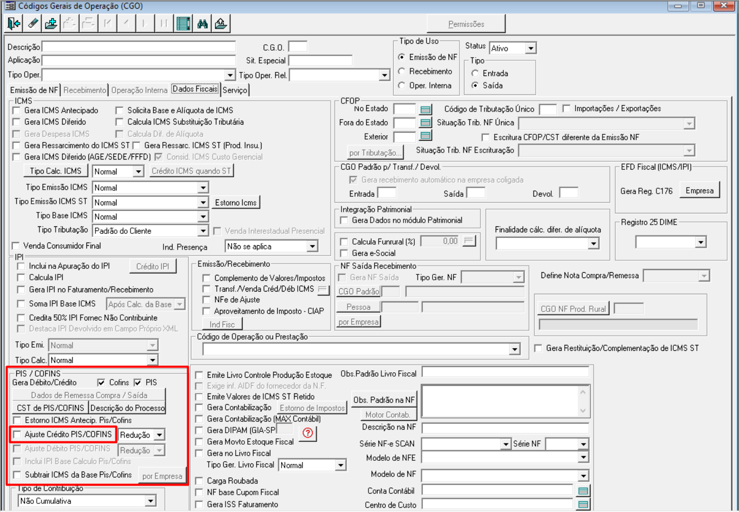Switch to Serviço tab
This screenshot has width=739, height=512.
coord(235,91)
